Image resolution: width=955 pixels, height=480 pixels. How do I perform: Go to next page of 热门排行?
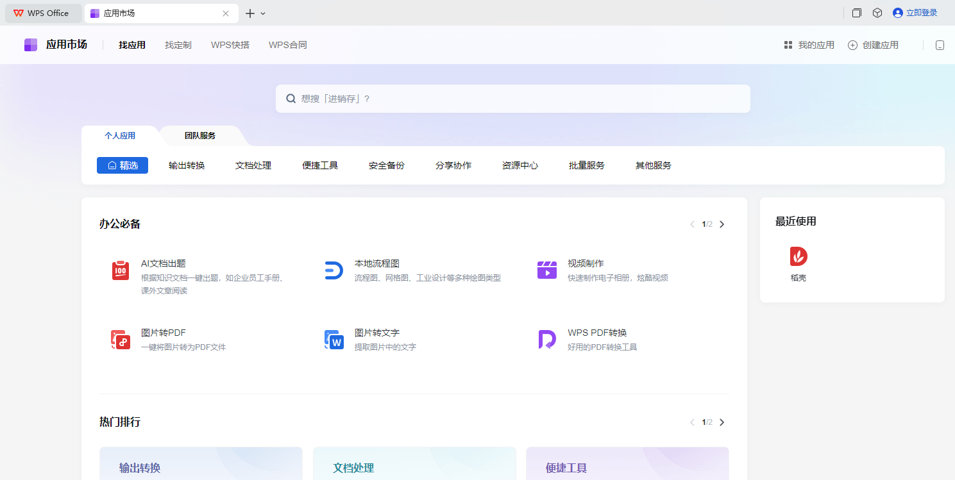[x=722, y=422]
